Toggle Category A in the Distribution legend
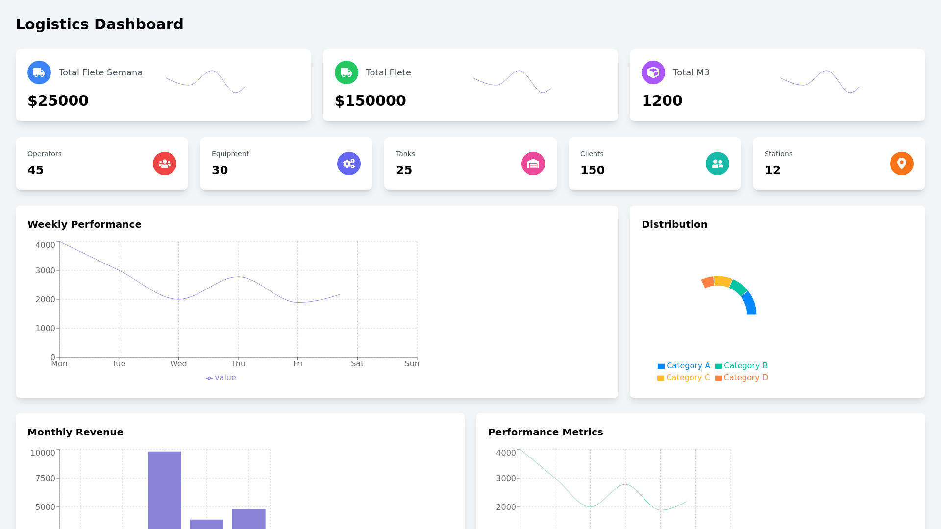This screenshot has height=529, width=941. tap(684, 366)
